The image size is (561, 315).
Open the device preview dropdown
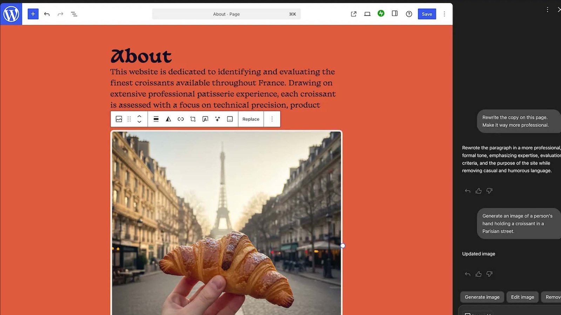pos(367,14)
